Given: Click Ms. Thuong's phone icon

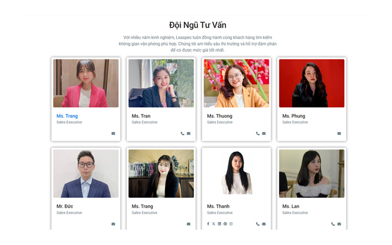Looking at the screenshot, I should point(258,133).
